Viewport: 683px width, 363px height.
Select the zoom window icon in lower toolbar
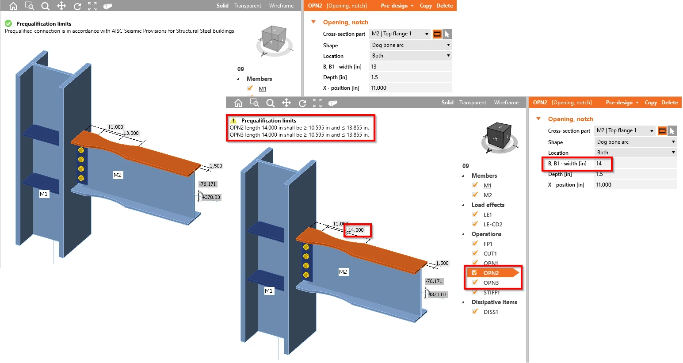coord(254,103)
